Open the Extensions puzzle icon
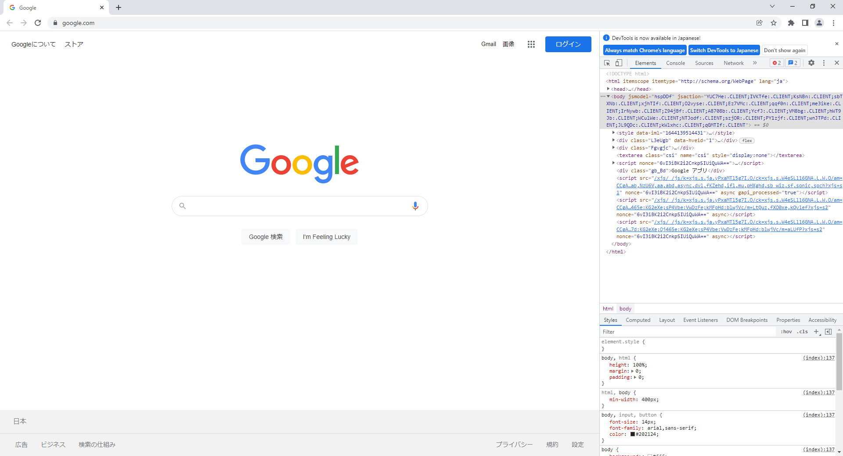Viewport: 843px width, 456px height. click(x=791, y=23)
